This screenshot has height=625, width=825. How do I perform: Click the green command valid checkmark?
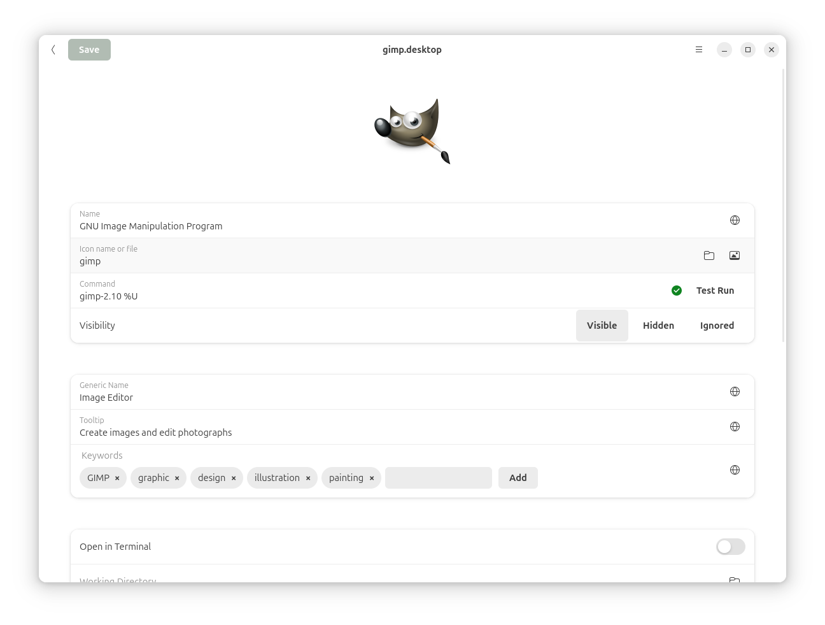pos(677,291)
